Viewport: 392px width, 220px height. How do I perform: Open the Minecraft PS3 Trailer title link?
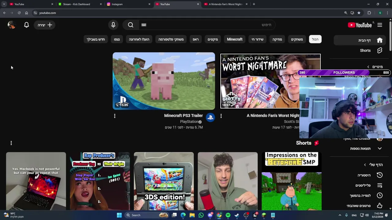(x=183, y=116)
